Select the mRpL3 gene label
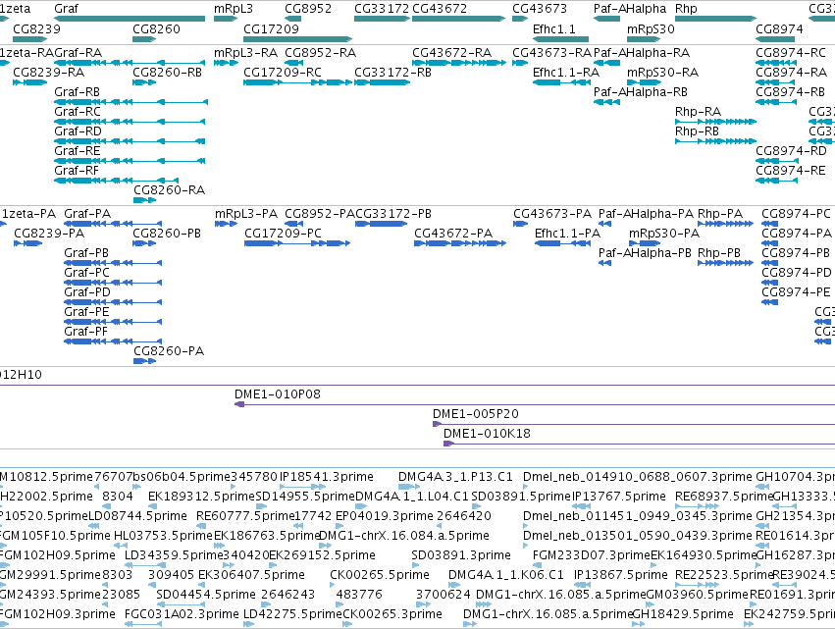835x629 pixels. (234, 9)
